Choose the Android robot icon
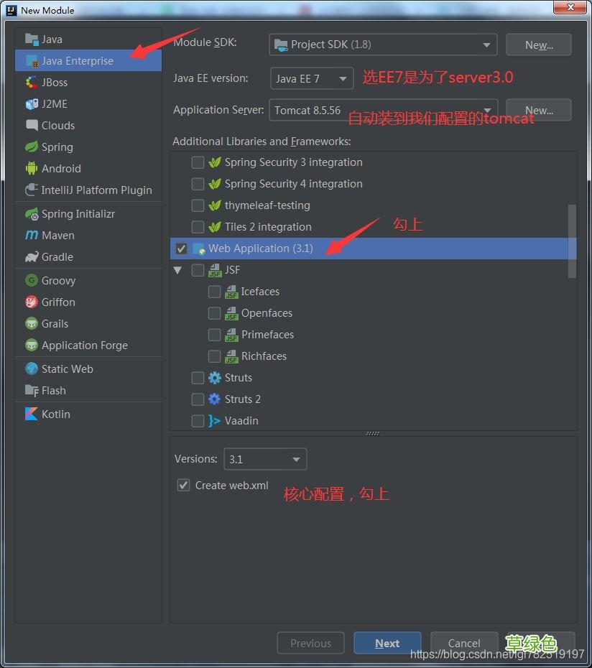592x668 pixels. (31, 169)
